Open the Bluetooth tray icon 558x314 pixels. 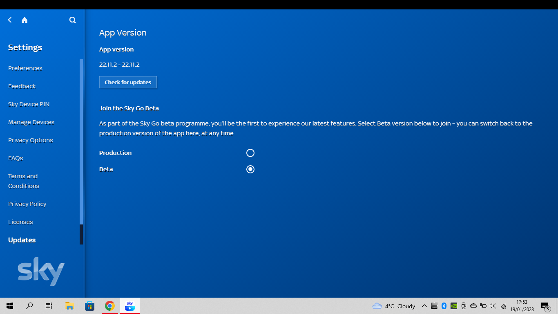(x=444, y=306)
